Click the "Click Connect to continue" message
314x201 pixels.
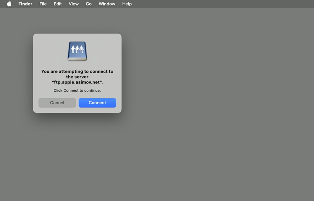pos(77,91)
